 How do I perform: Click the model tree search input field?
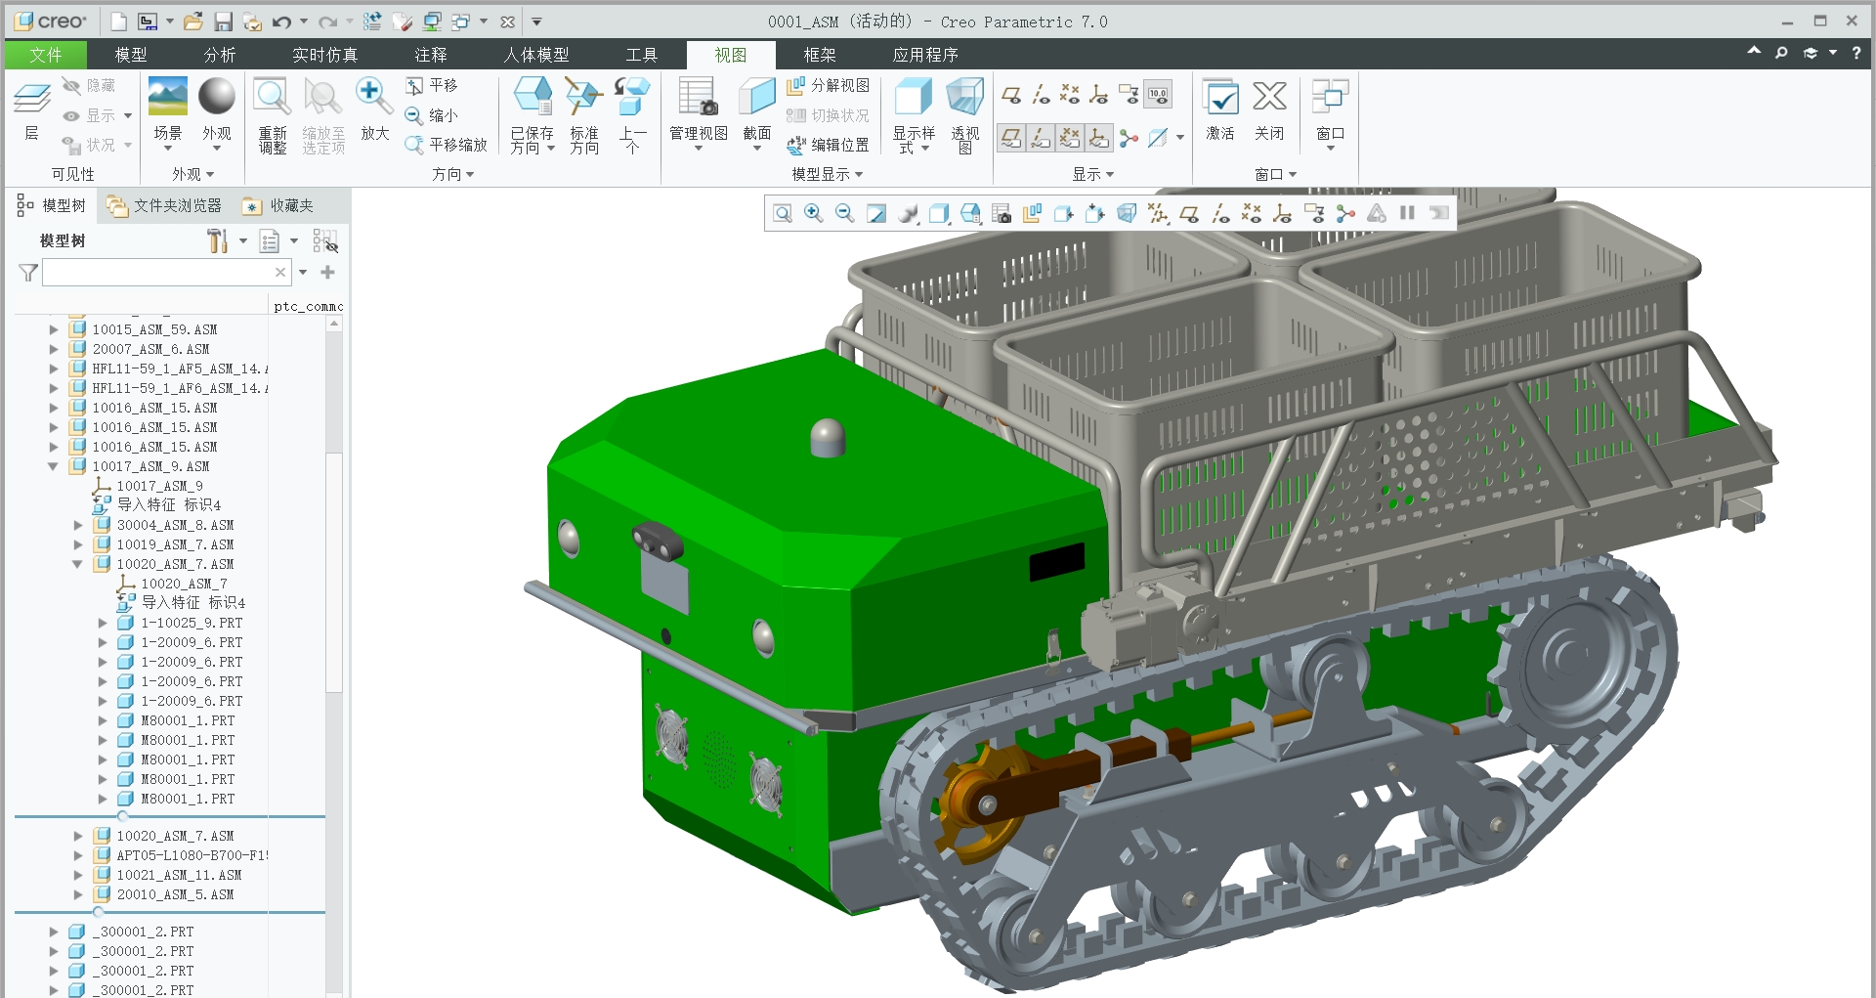point(157,272)
